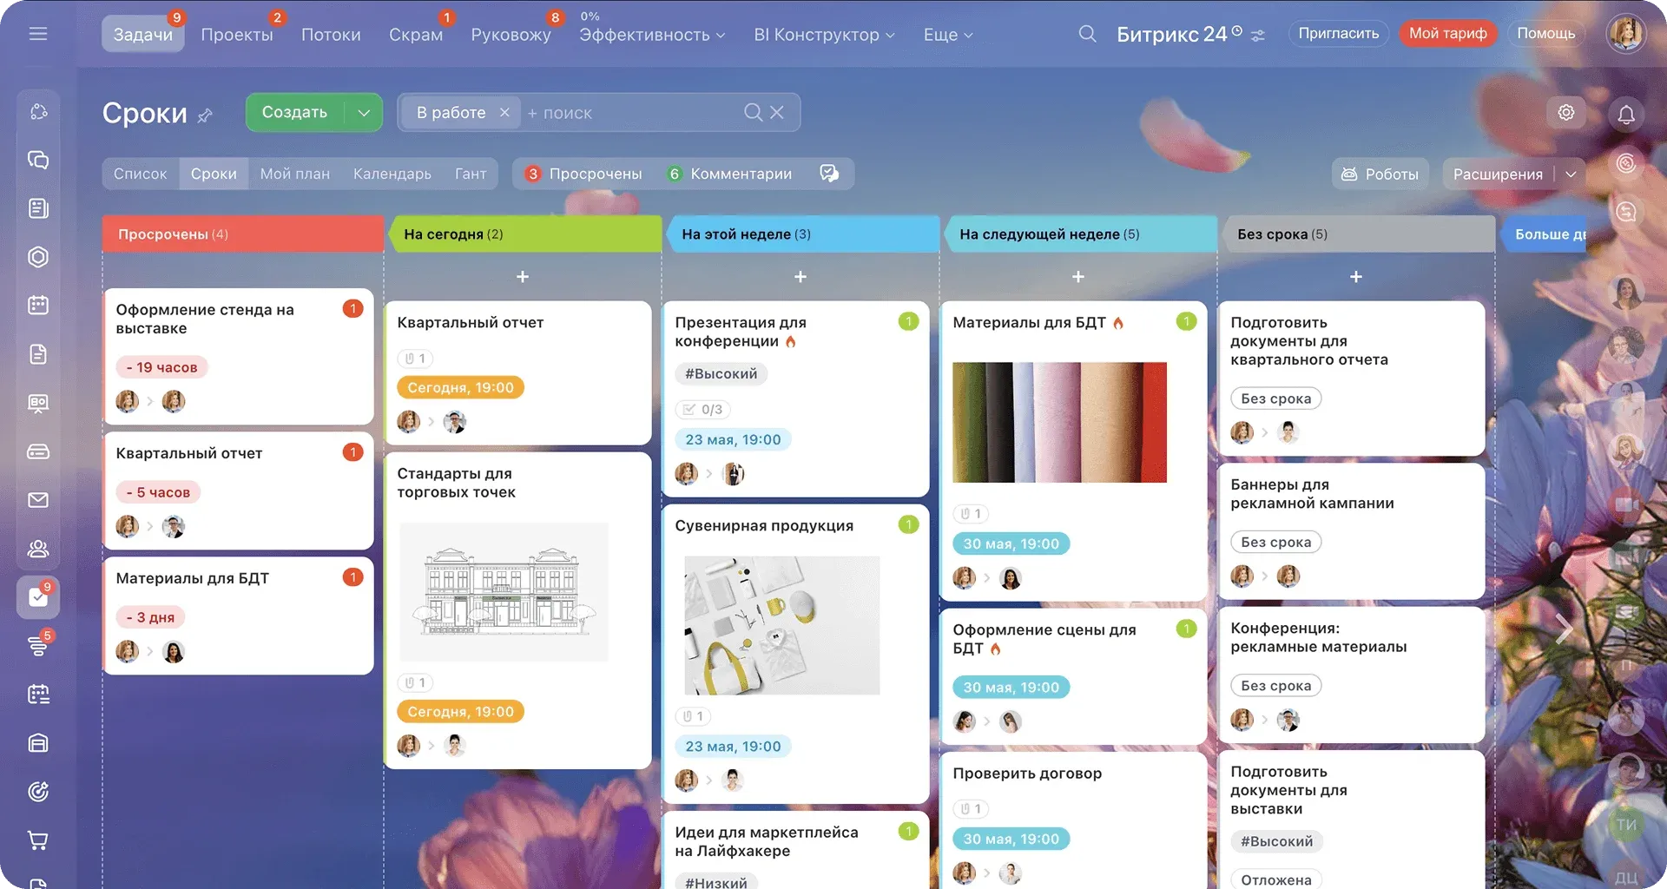
Task: Open the calendar icon in left sidebar
Action: (38, 305)
